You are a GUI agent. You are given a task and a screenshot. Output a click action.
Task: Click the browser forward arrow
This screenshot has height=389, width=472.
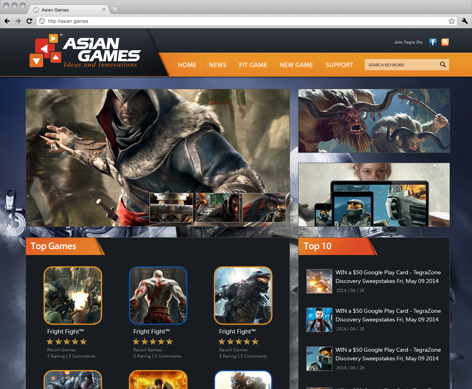coord(18,21)
